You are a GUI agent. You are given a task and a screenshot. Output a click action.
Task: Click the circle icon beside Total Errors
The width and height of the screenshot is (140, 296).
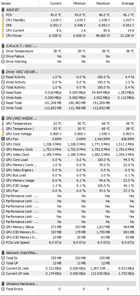tap(3, 289)
